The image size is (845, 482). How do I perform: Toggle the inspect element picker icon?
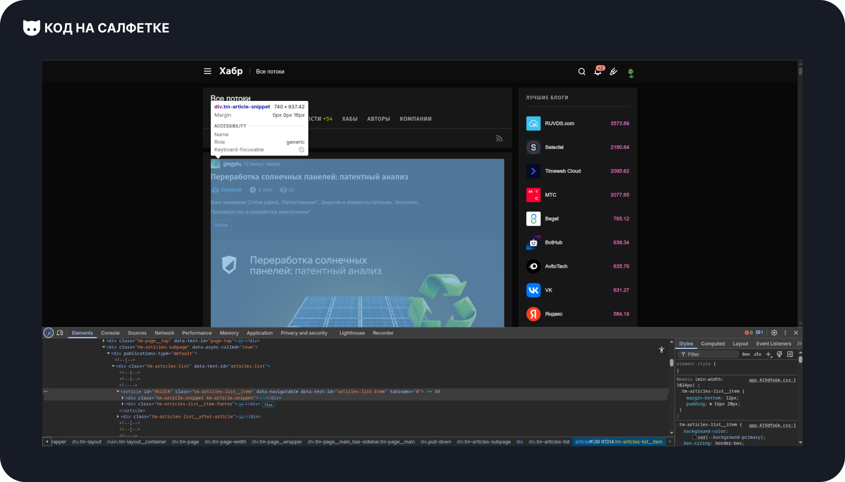pyautogui.click(x=48, y=333)
